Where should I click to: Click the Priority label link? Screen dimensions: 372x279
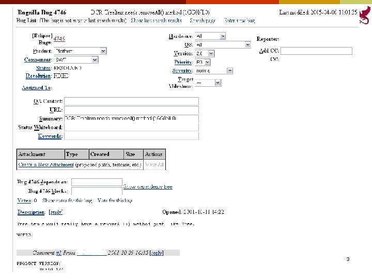tap(183, 62)
